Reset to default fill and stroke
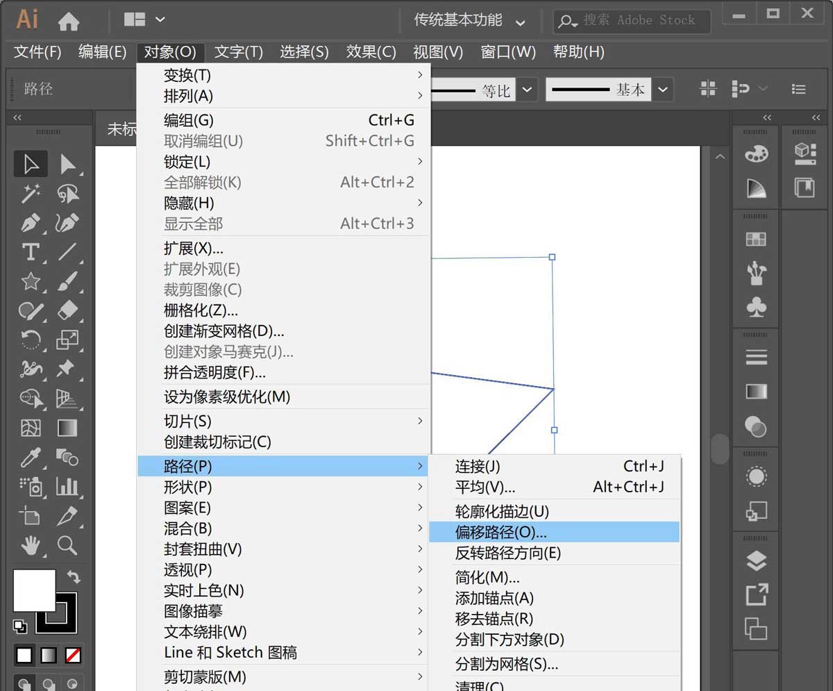 pyautogui.click(x=19, y=626)
